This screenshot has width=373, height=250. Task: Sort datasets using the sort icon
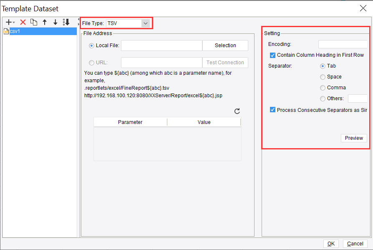(x=66, y=22)
